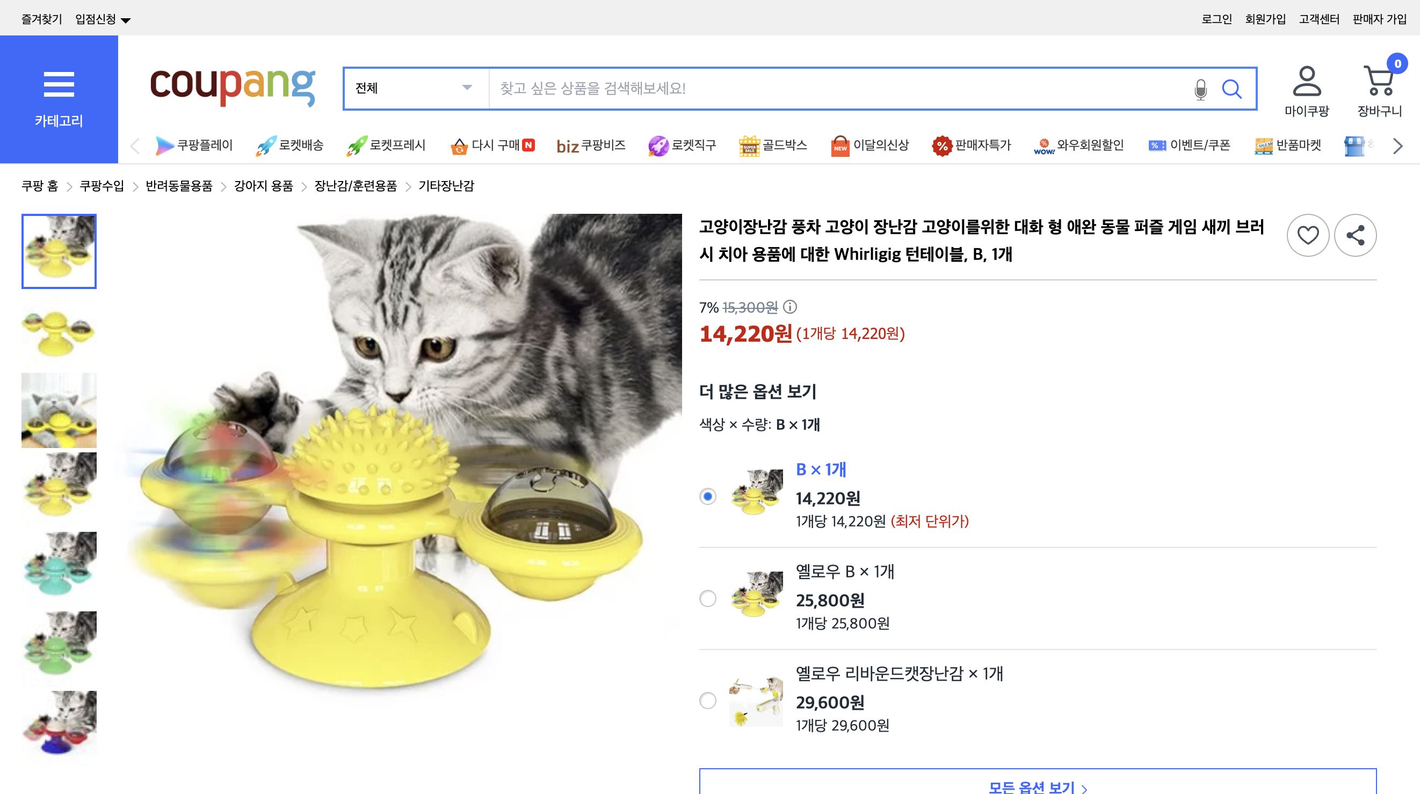
Task: Select the B × 1개 option radio button
Action: pos(708,498)
